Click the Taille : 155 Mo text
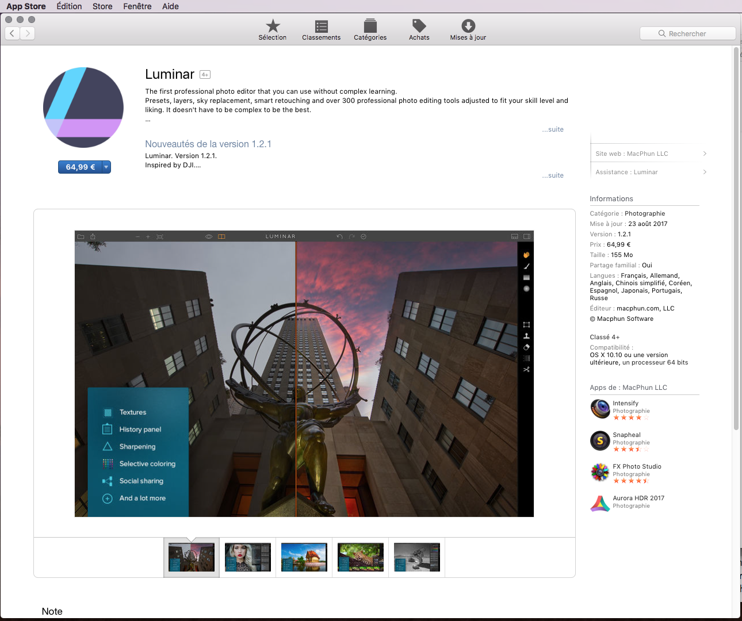 click(x=611, y=255)
